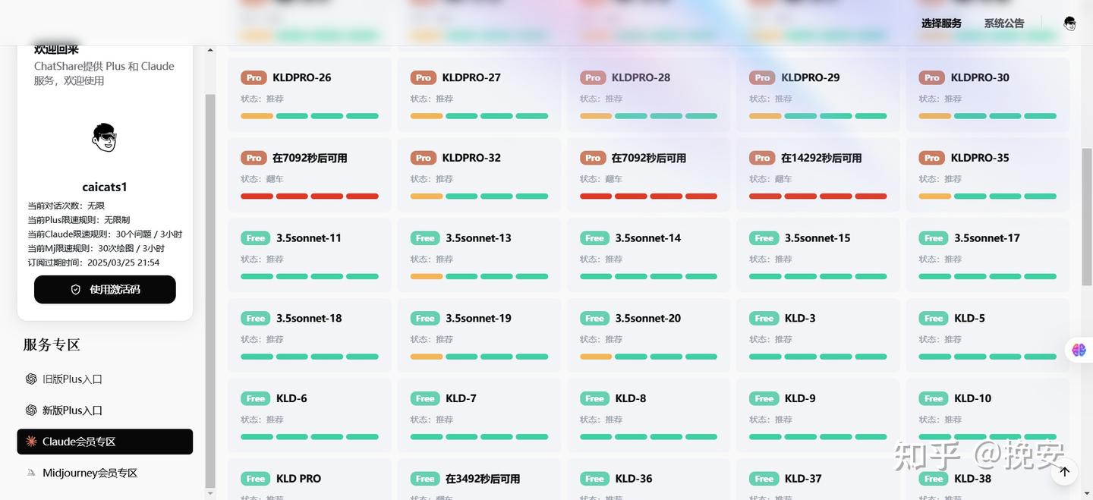Viewport: 1093px width, 500px height.
Task: Open 选择服务 in the top navigation
Action: coord(941,24)
